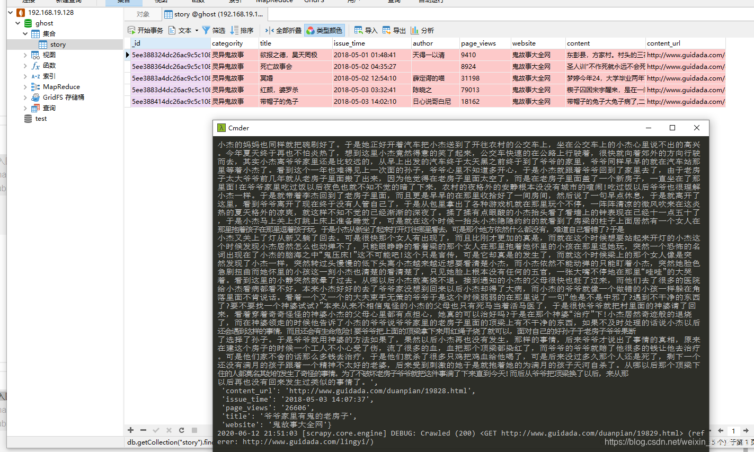Open the Text (文本) view dropdown arrow
This screenshot has height=452, width=754.
tap(197, 30)
